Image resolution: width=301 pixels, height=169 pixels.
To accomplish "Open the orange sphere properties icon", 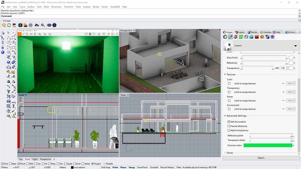I will coord(262,37).
